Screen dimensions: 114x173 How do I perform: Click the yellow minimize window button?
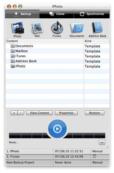[15, 7]
